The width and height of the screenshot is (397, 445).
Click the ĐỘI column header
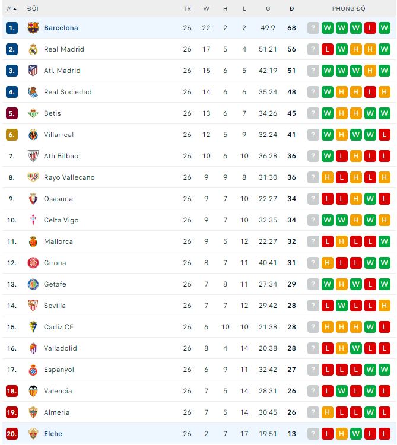tap(33, 9)
